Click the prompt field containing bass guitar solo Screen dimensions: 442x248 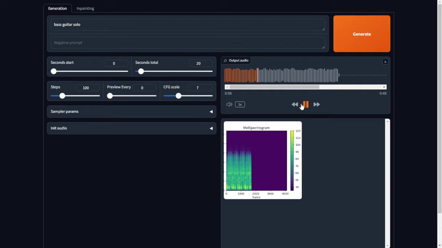[x=188, y=24]
